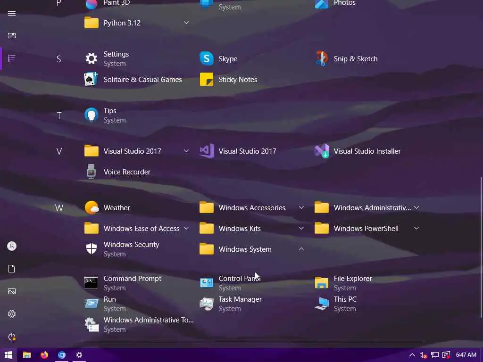Open Solitaire & Casual Games
Screen dimensions: 483x362
coord(137,79)
